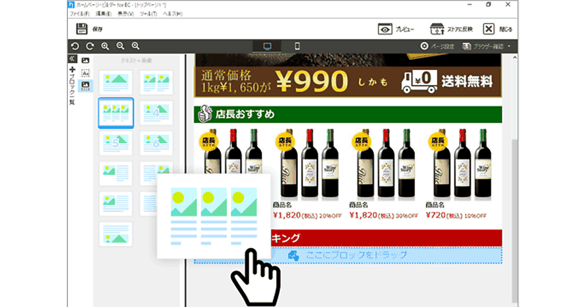Click the Undo arrow icon
This screenshot has width=586, height=307.
tap(75, 46)
